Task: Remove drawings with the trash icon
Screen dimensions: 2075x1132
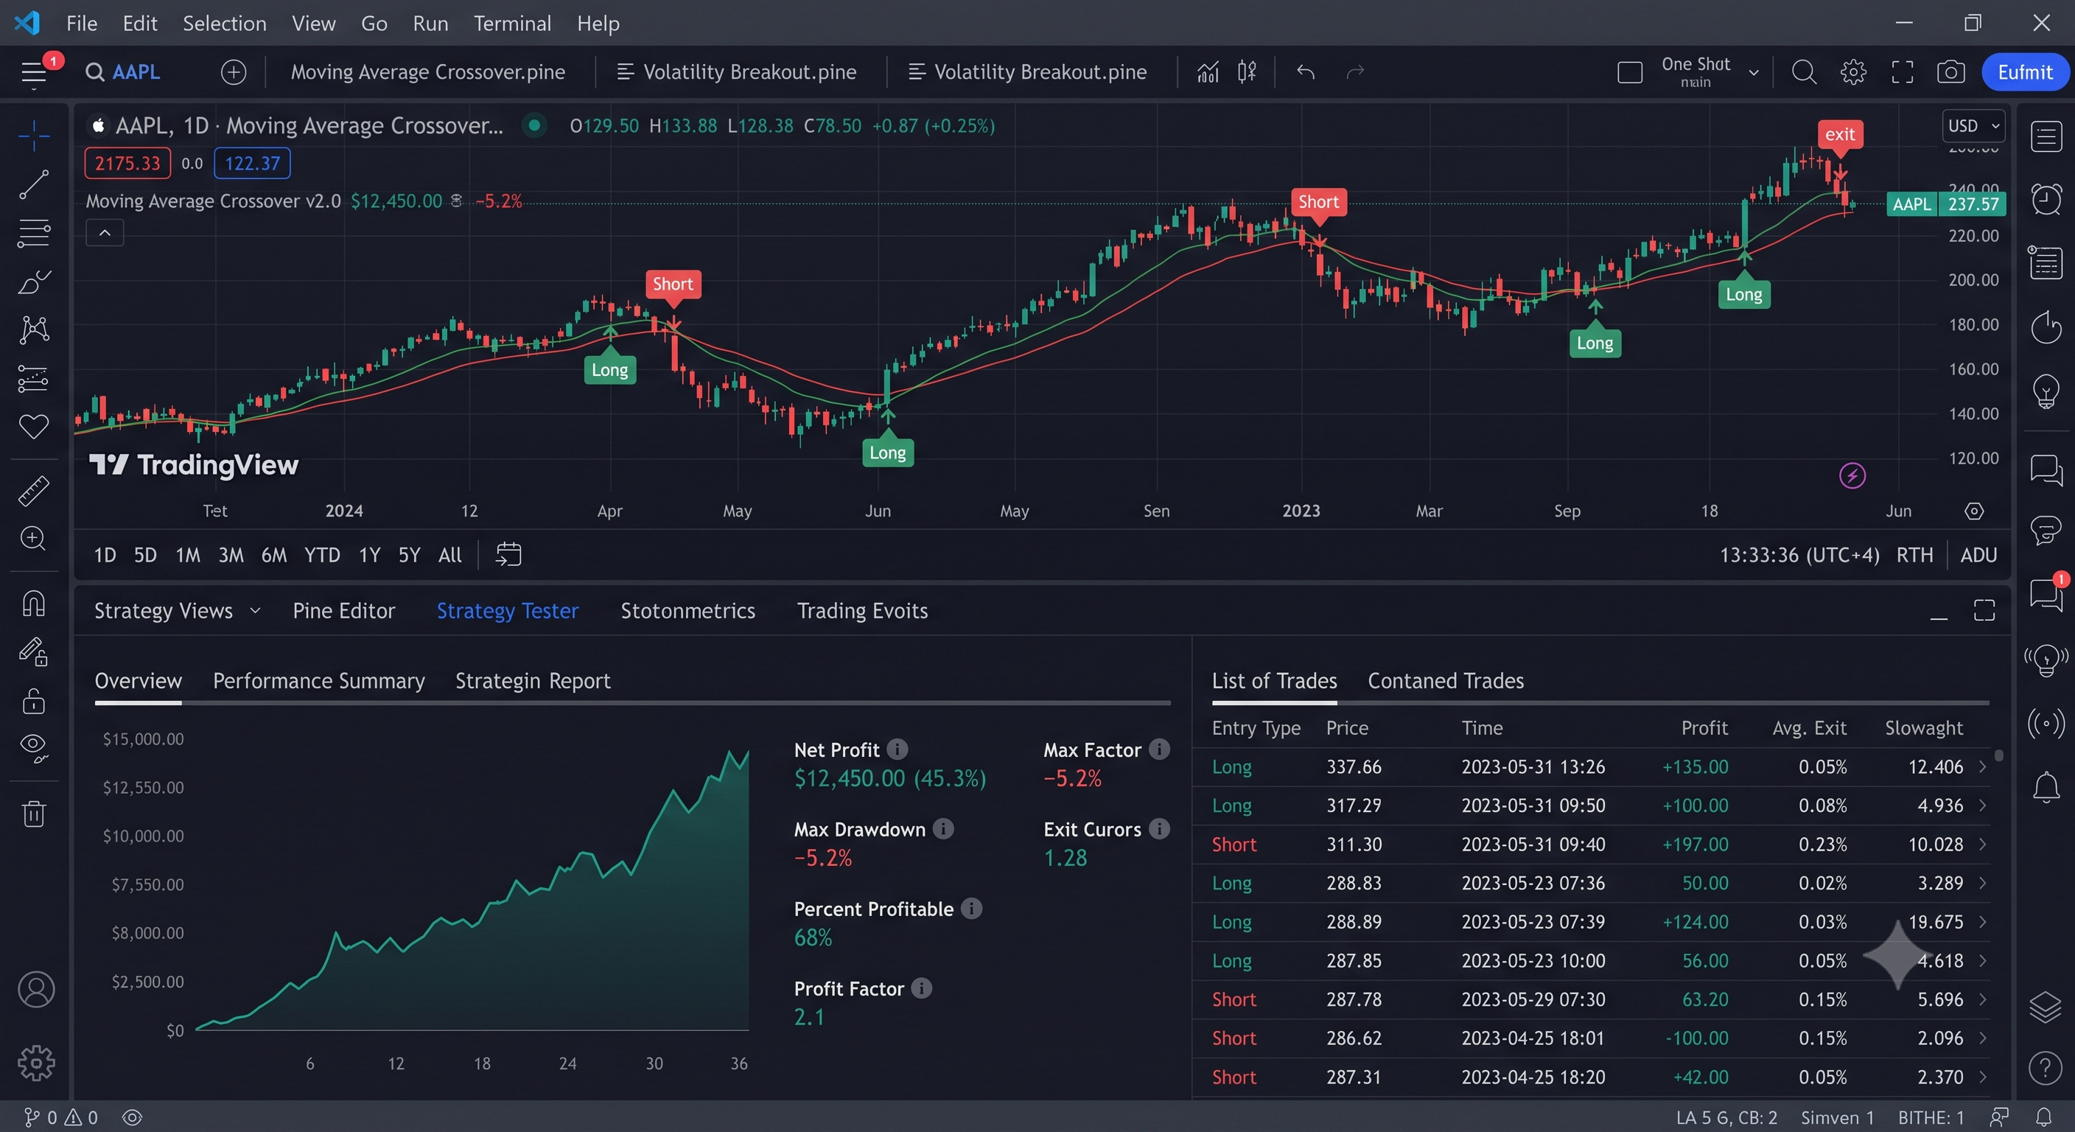Action: tap(34, 813)
